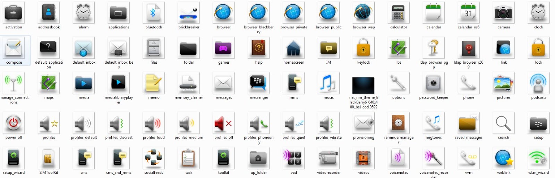Select the default_inbox envelope icon
This screenshot has width=555, height=178.
(84, 48)
